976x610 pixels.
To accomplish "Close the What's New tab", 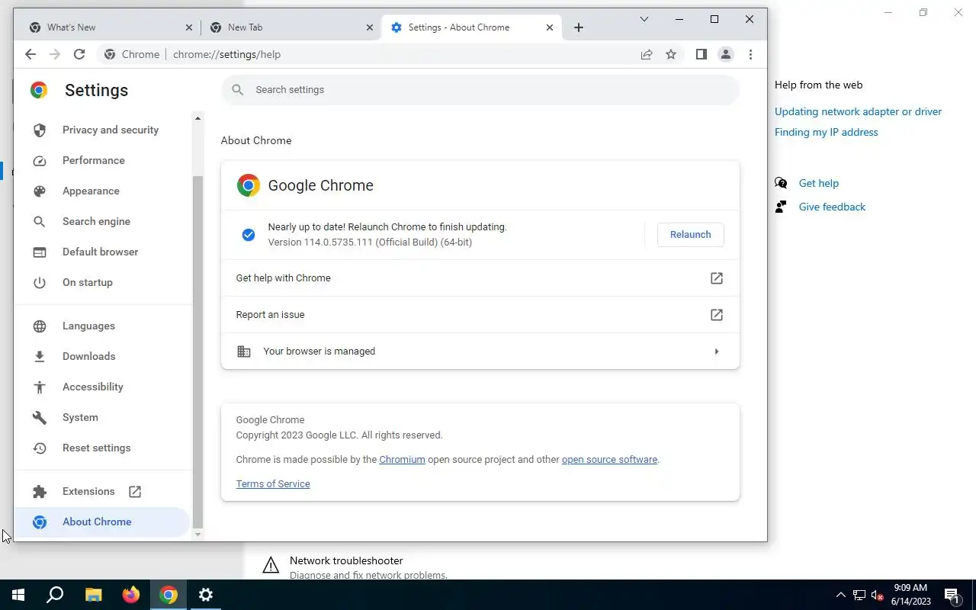I will pyautogui.click(x=189, y=27).
